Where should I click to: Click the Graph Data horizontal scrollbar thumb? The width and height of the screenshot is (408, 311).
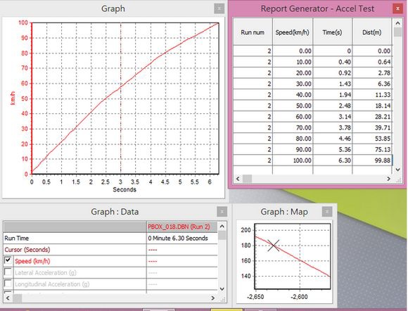(x=17, y=298)
